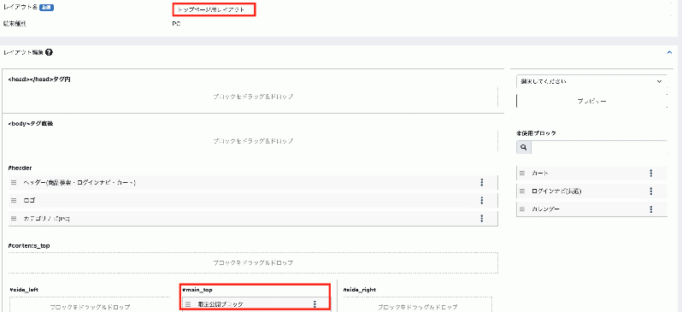Click the #main_top section label
Screen dimensions: 682x312
[197, 290]
